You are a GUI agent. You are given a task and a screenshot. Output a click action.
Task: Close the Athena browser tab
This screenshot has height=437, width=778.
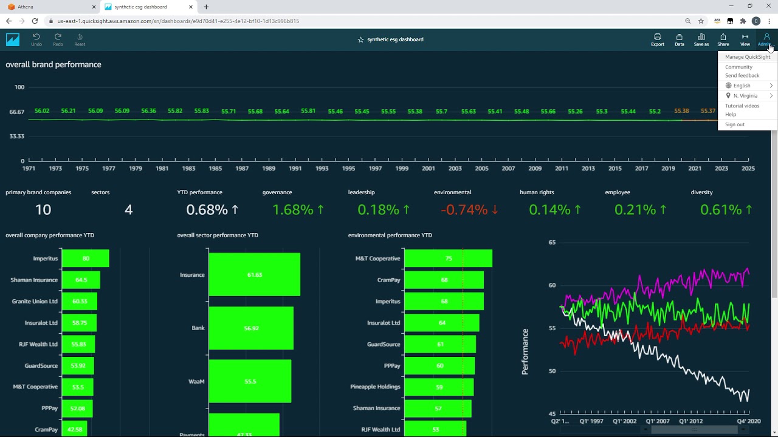(94, 7)
